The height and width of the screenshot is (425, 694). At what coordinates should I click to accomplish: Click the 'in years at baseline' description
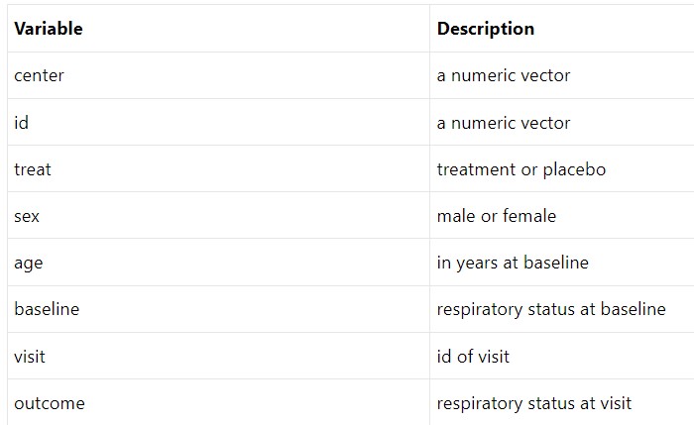[x=513, y=263]
